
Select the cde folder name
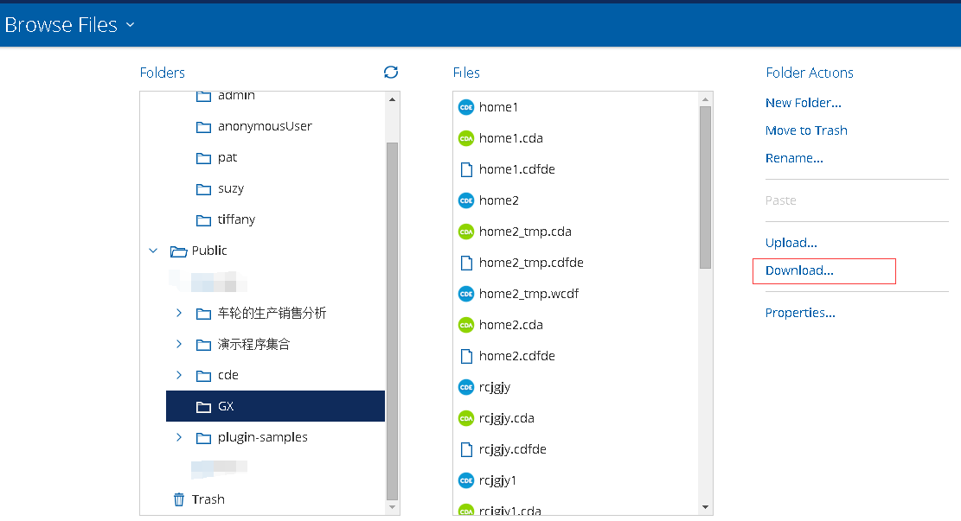[228, 375]
